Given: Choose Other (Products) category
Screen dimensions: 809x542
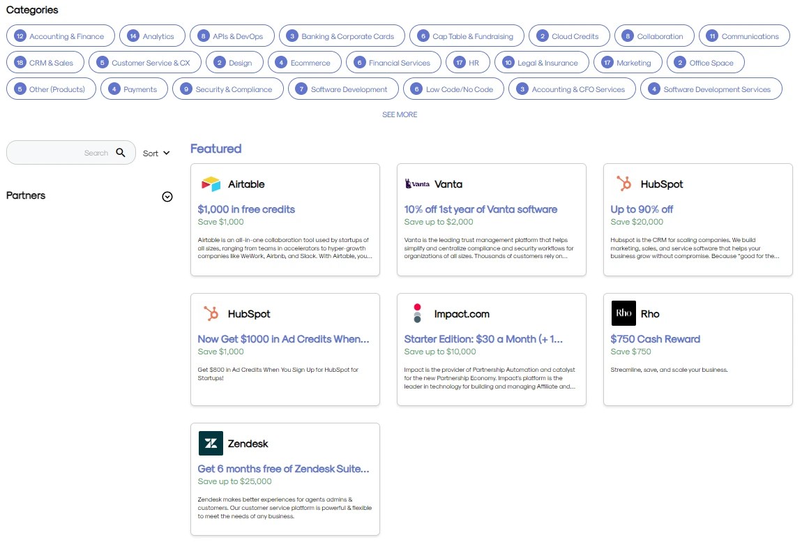Looking at the screenshot, I should 51,89.
